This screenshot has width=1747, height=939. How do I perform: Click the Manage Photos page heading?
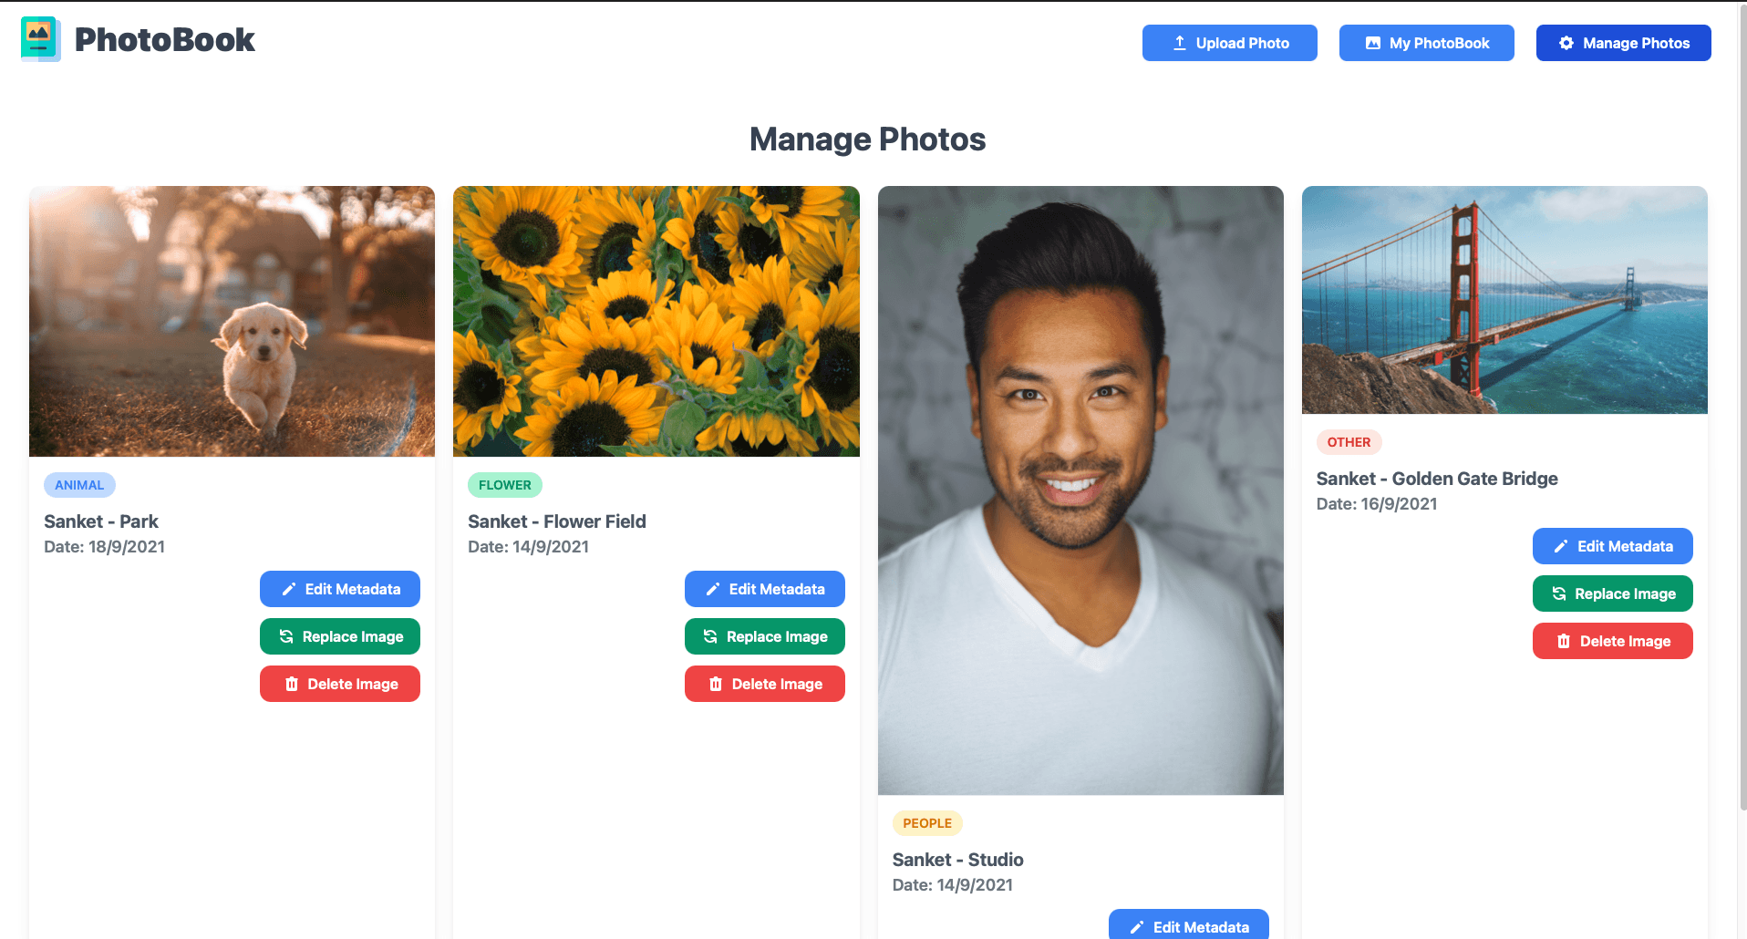pos(867,139)
